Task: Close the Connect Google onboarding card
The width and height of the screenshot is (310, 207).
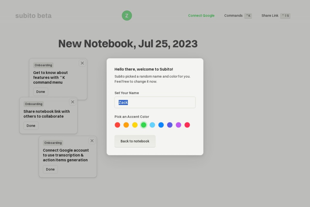Action: (x=92, y=141)
